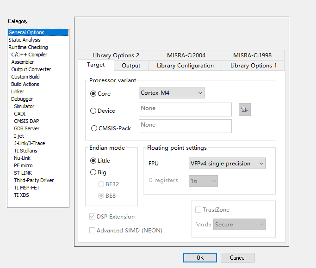Viewport: 316px width, 268px height.
Task: Switch to the MISRA-C:2004 tab
Action: (x=186, y=55)
